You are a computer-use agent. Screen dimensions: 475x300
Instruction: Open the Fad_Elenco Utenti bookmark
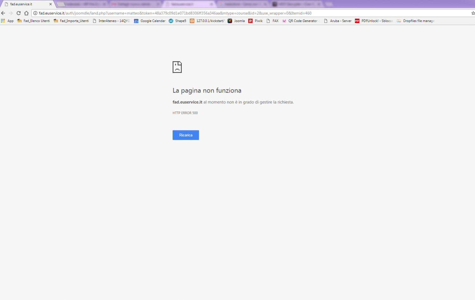pyautogui.click(x=33, y=21)
